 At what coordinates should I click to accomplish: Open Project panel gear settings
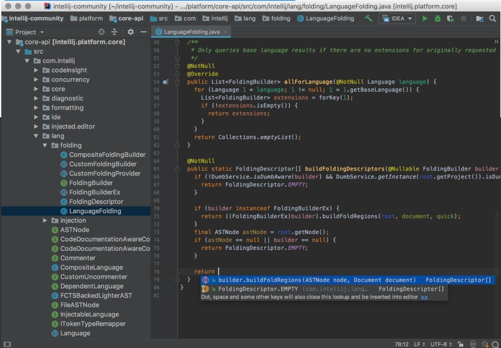coord(131,32)
